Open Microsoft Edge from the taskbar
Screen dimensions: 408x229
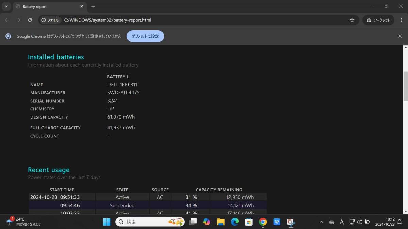point(235,222)
